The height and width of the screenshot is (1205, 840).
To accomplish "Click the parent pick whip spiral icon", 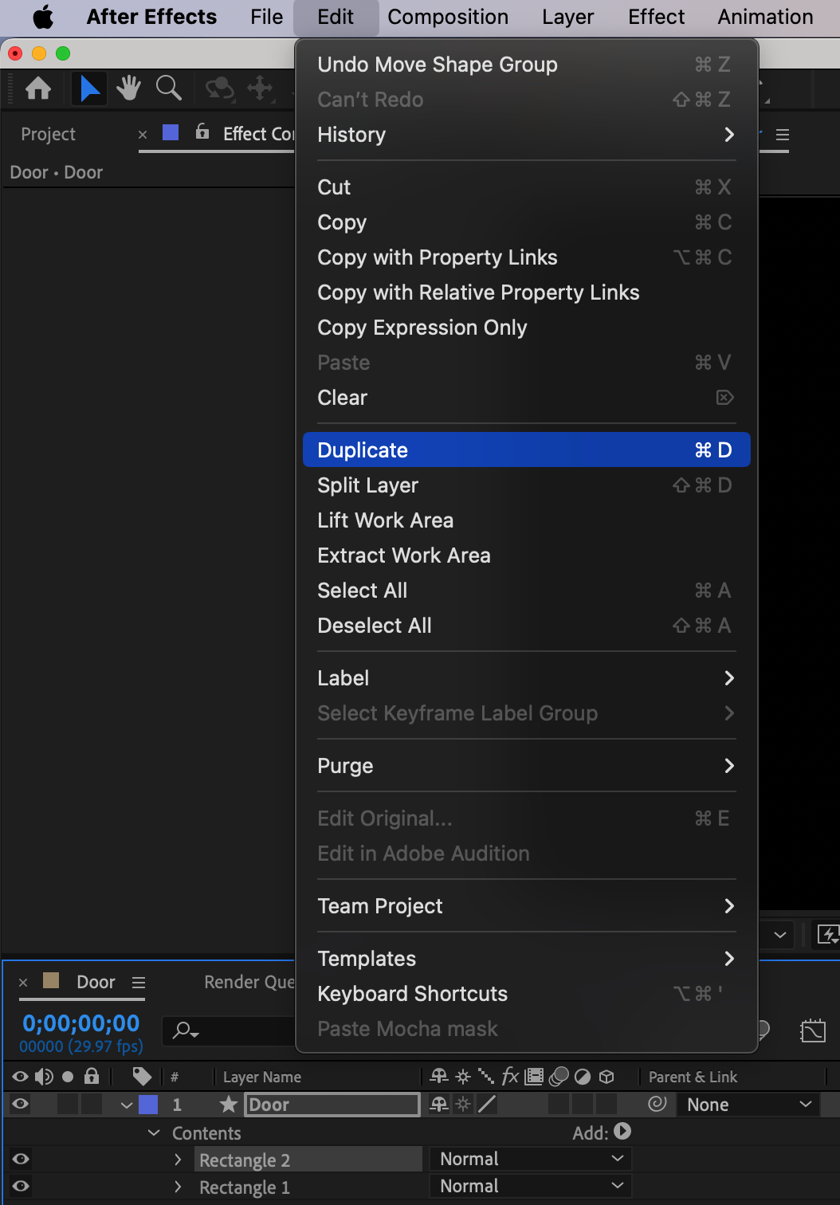I will (657, 1104).
